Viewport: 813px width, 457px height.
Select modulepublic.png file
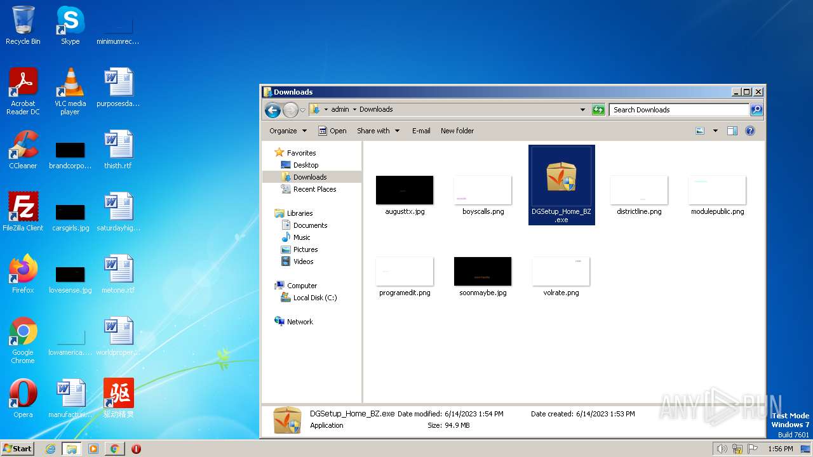coord(717,195)
